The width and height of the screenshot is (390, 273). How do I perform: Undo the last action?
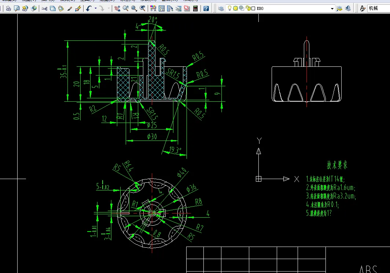(89, 8)
